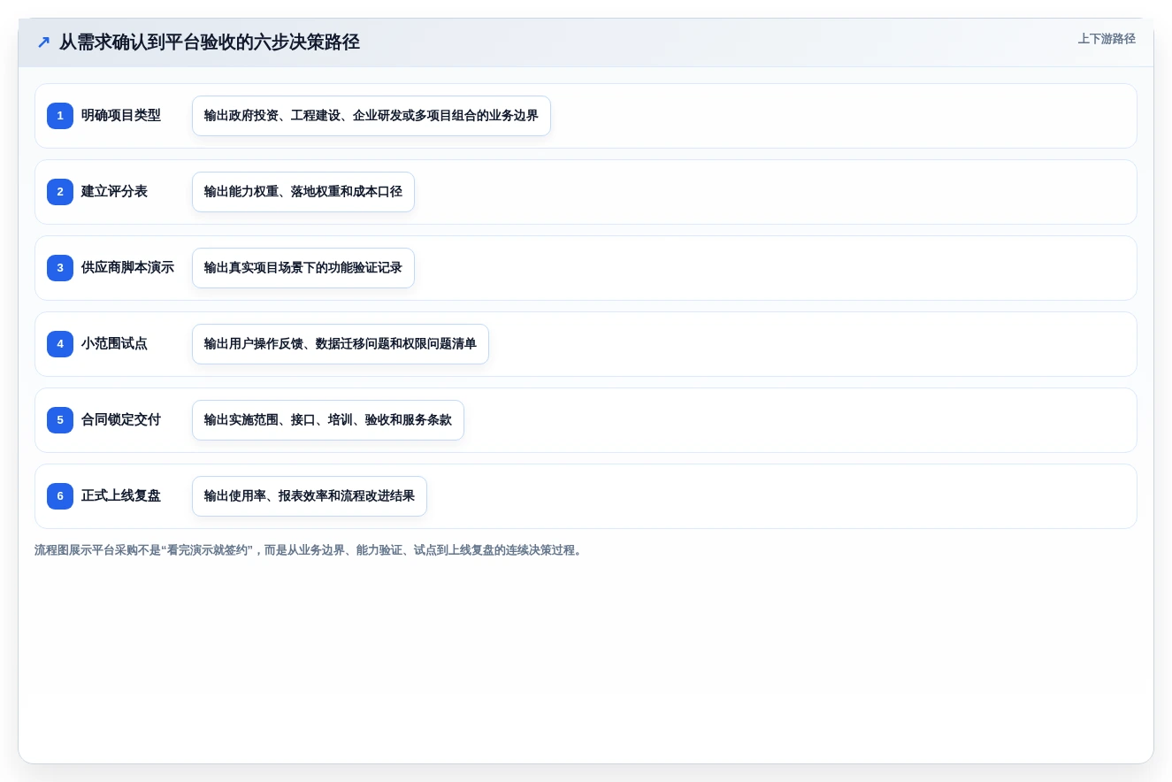The height and width of the screenshot is (782, 1172).
Task: Click the 合同锁定交付 step label
Action: (121, 420)
